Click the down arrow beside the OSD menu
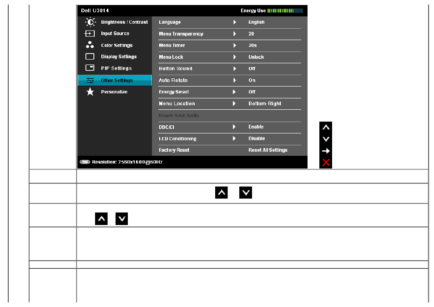Image resolution: width=434 pixels, height=307 pixels. click(326, 139)
